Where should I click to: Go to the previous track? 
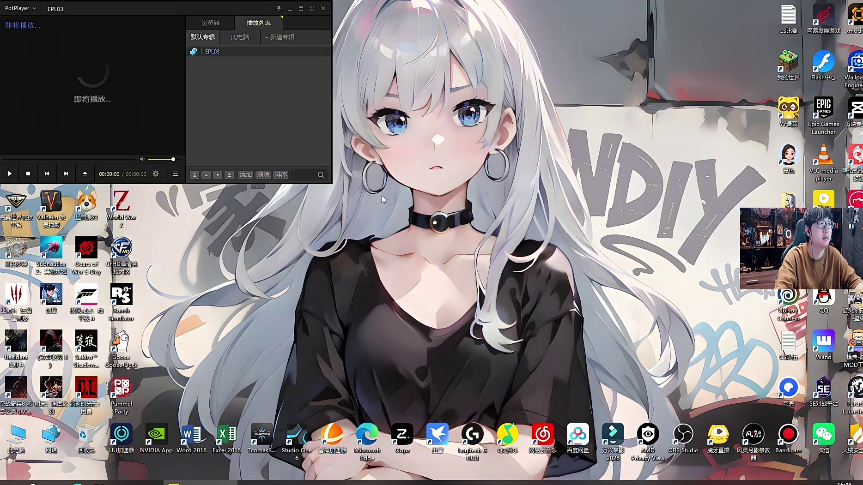[47, 174]
